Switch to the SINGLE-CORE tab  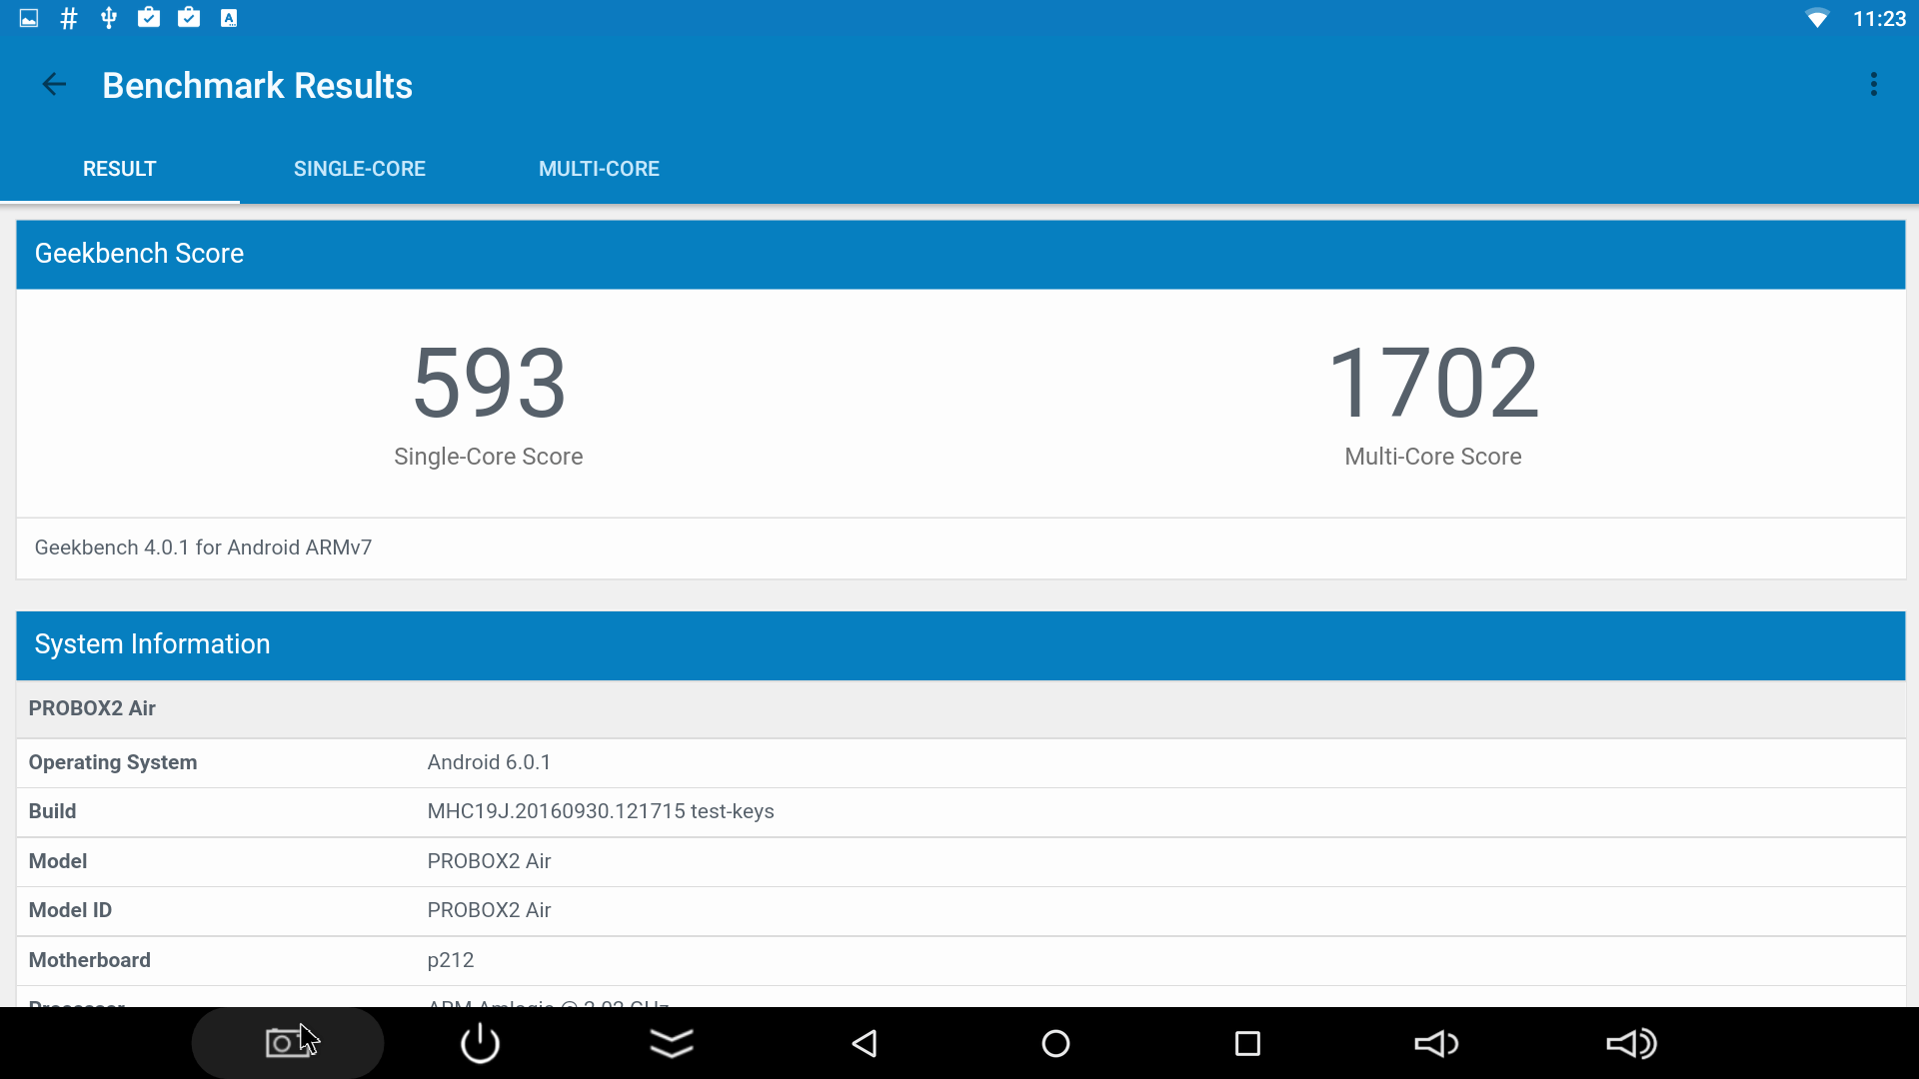(x=359, y=169)
